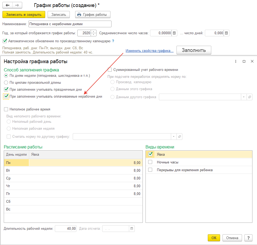Click the back navigation arrow
Image resolution: width=257 pixels, height=245 pixels.
[x=7, y=5]
